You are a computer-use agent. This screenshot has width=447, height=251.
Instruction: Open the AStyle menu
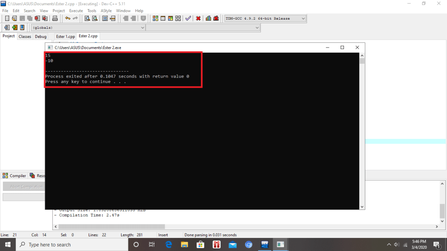106,10
